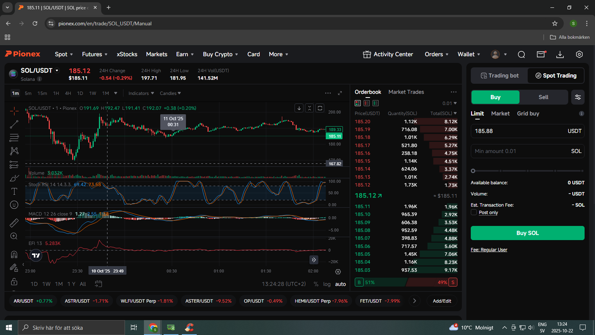
Task: Toggle the magnet snap mode icon
Action: pyautogui.click(x=14, y=254)
